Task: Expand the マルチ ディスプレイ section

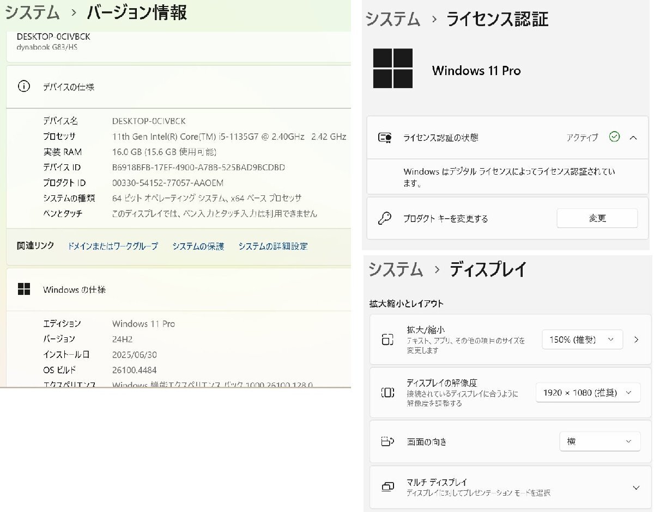Action: [x=636, y=488]
